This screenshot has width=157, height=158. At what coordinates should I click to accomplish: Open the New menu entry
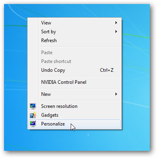tap(74, 94)
